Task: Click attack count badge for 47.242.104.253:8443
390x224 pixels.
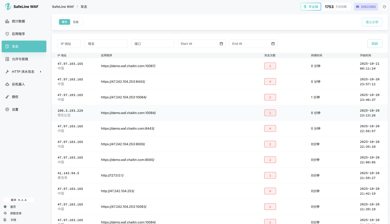Action: tap(270, 82)
